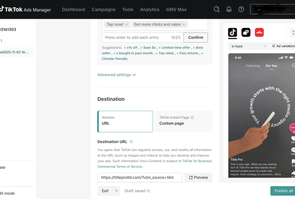
Task: Select TikTok Instant Page Custom page option
Action: (x=184, y=122)
